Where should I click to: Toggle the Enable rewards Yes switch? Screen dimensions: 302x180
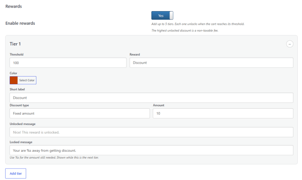[x=162, y=15]
